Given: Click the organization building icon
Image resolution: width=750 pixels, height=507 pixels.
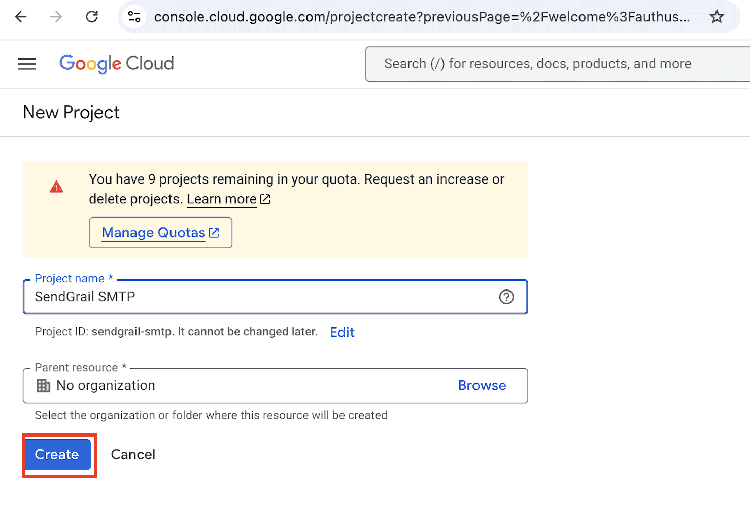Looking at the screenshot, I should [44, 386].
